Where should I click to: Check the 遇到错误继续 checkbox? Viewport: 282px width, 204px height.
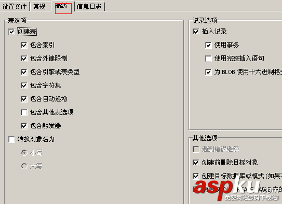(196, 149)
